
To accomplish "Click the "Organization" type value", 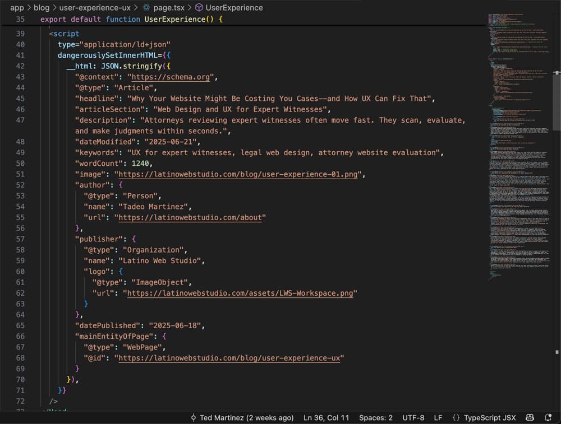I will (x=153, y=250).
